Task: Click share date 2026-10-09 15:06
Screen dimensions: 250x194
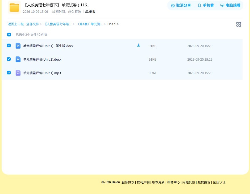Action: coord(35,12)
